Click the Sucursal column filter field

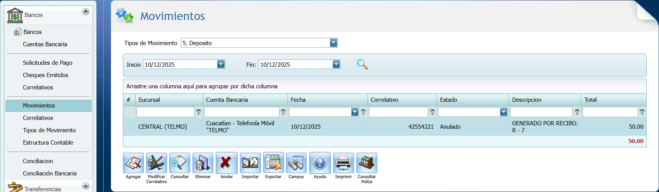[165, 112]
